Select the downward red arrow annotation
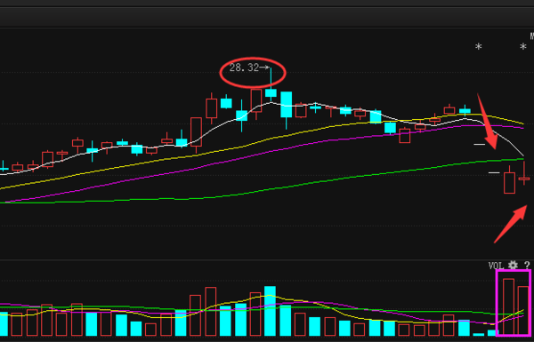Image resolution: width=534 pixels, height=342 pixels. (488, 123)
